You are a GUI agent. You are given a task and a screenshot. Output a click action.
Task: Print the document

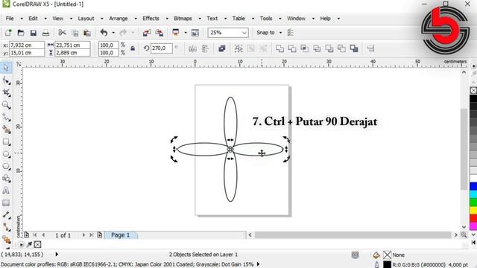(x=45, y=33)
